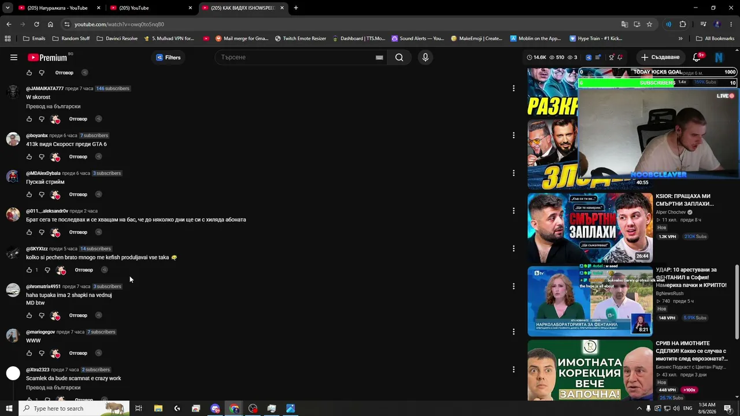Toggle creator heart on @JAMAIKATA777 comment

pyautogui.click(x=55, y=119)
